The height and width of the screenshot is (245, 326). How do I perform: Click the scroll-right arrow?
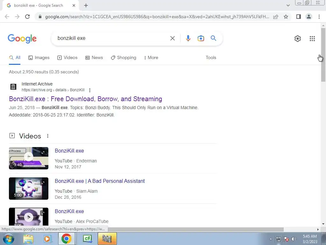(x=318, y=229)
